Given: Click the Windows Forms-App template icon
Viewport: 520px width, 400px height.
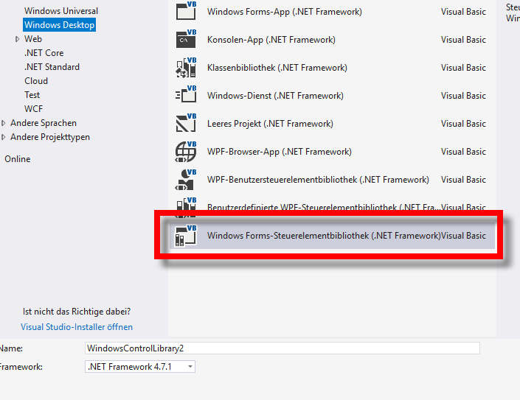Looking at the screenshot, I should (x=186, y=12).
